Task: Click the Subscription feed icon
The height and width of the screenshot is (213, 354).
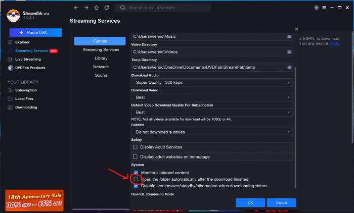Action: (x=10, y=90)
